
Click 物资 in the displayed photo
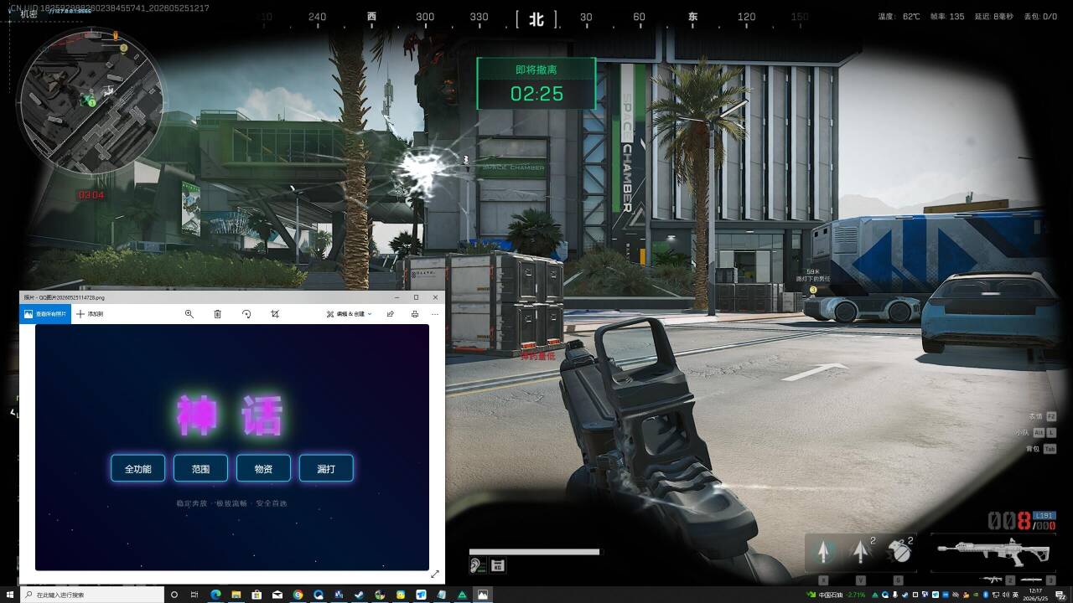pos(264,468)
